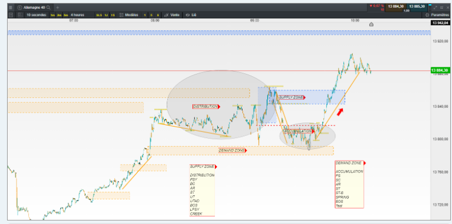Open the Vente drawing tools menu
The image size is (452, 224).
pos(172,15)
